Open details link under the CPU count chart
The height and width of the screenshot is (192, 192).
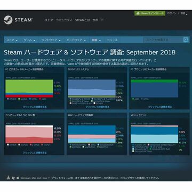click(x=35, y=153)
